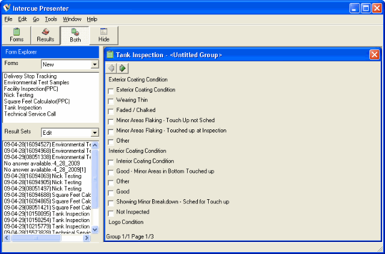This screenshot has height=254, width=385.
Task: Select result 09-04-28(16094527) Environmental
Action: point(47,144)
